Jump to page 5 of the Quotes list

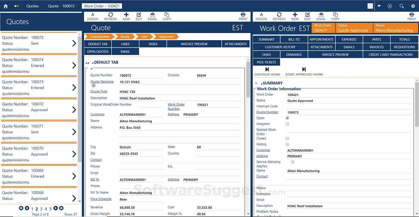coord(51,208)
